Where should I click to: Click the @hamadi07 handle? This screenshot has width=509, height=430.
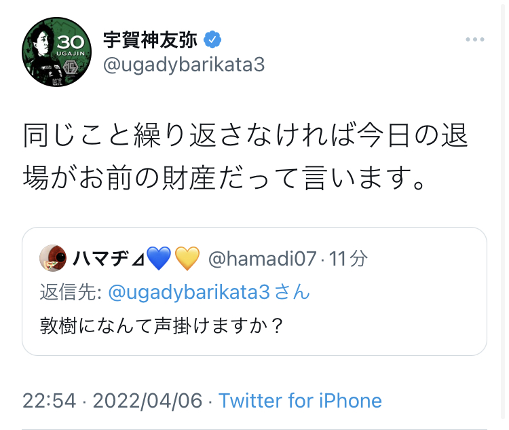[x=262, y=258]
